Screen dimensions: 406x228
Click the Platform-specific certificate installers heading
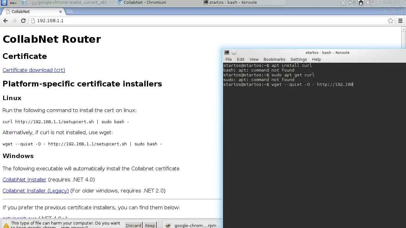[82, 84]
